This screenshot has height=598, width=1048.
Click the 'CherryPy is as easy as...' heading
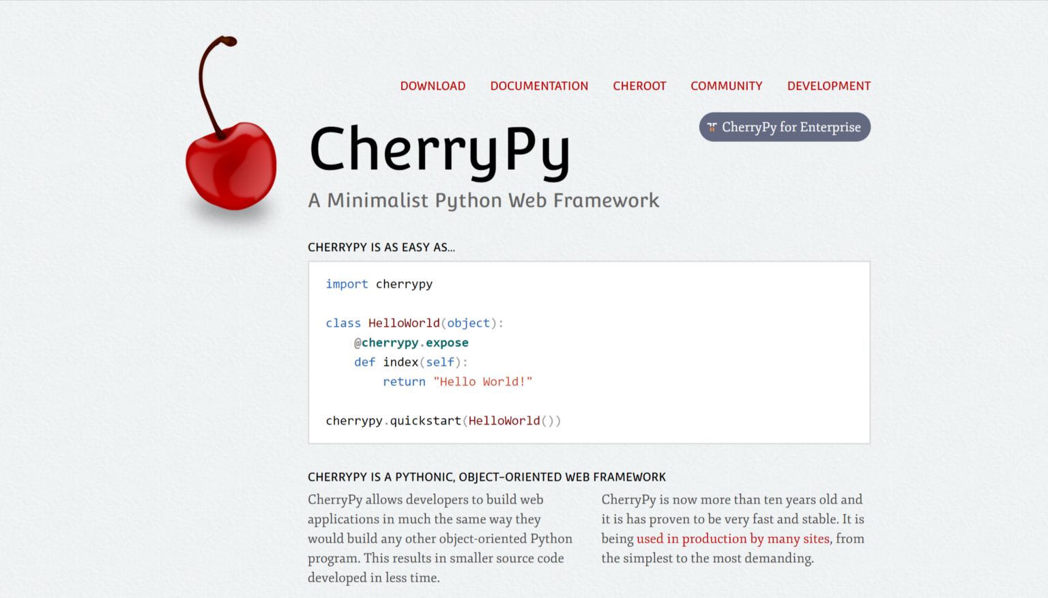tap(381, 247)
